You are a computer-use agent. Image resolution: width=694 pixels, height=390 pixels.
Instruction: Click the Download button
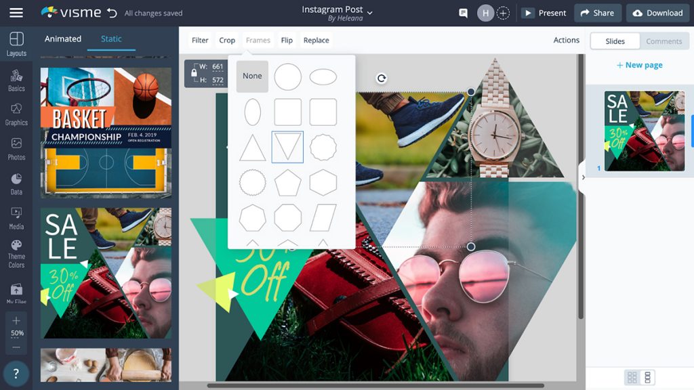click(x=657, y=12)
